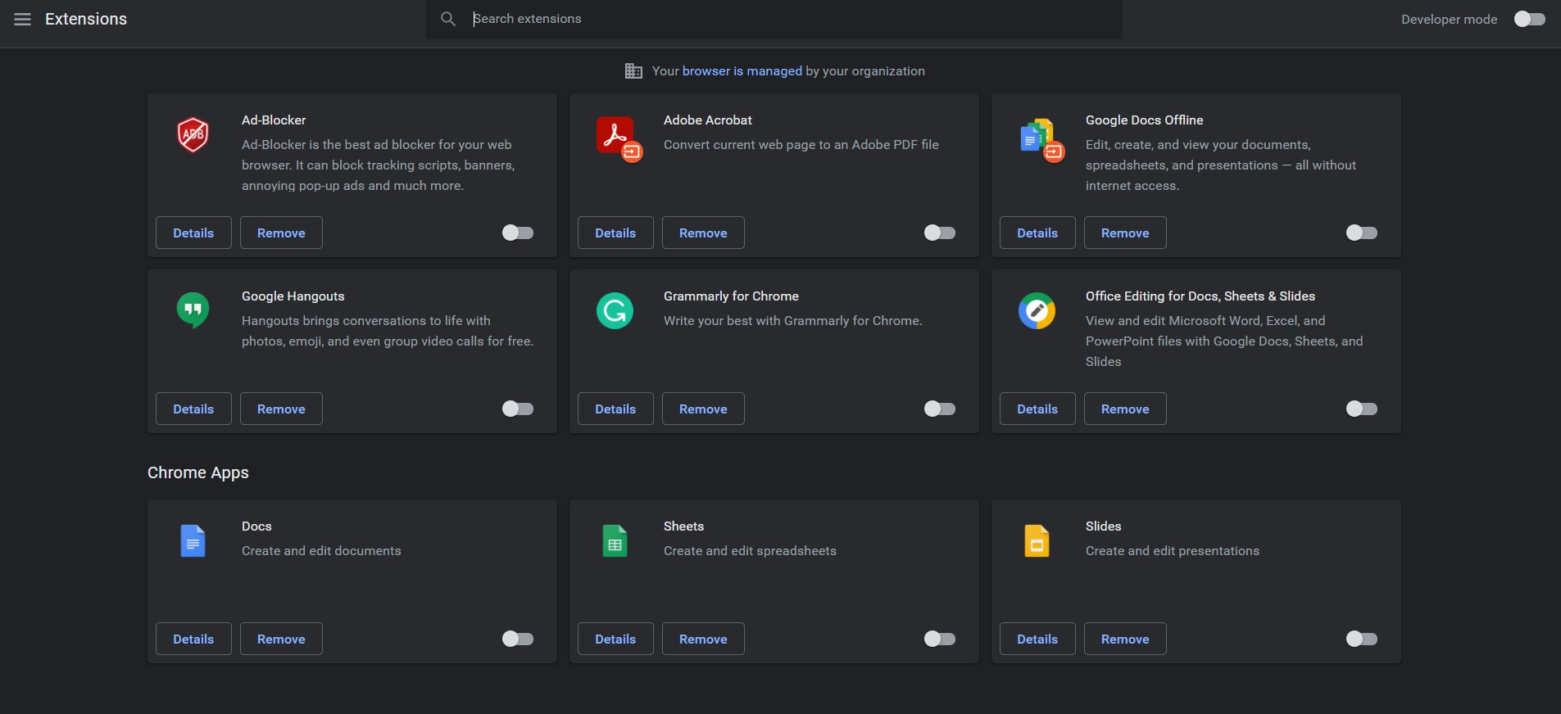The height and width of the screenshot is (714, 1561).
Task: Click 'Convert current web page' description
Action: [x=801, y=145]
